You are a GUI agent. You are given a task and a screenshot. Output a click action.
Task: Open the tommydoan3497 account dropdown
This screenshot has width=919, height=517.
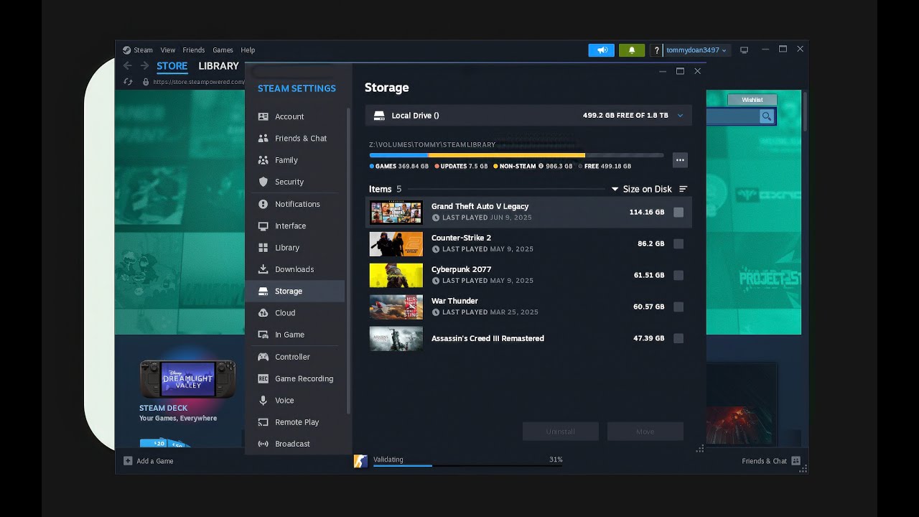point(696,50)
